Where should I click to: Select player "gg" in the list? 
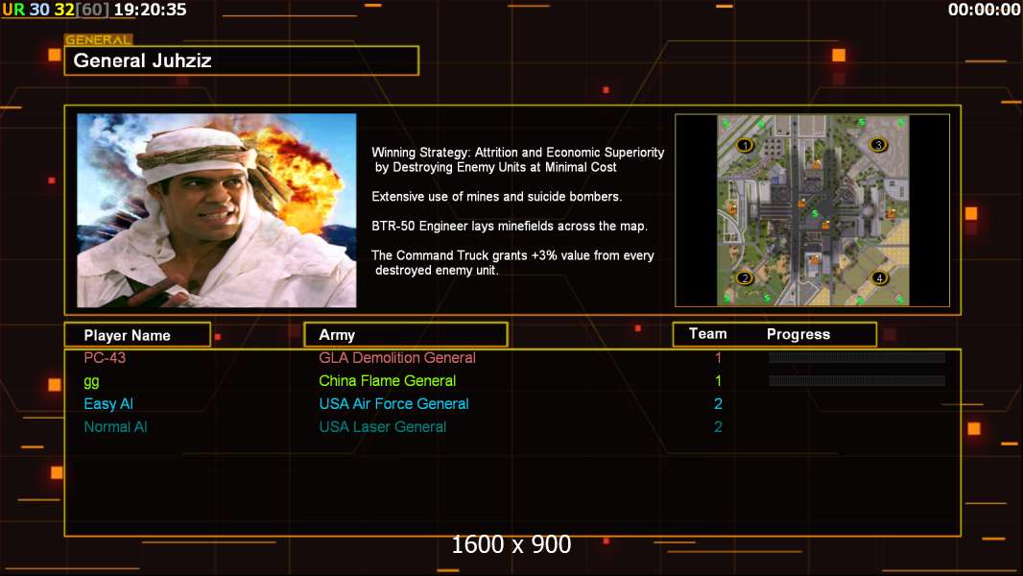click(x=91, y=381)
